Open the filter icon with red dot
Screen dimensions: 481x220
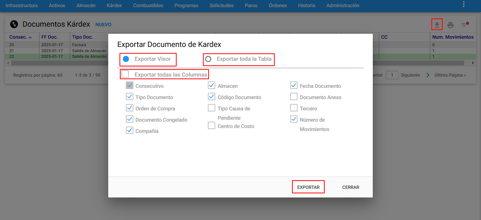coord(465,25)
